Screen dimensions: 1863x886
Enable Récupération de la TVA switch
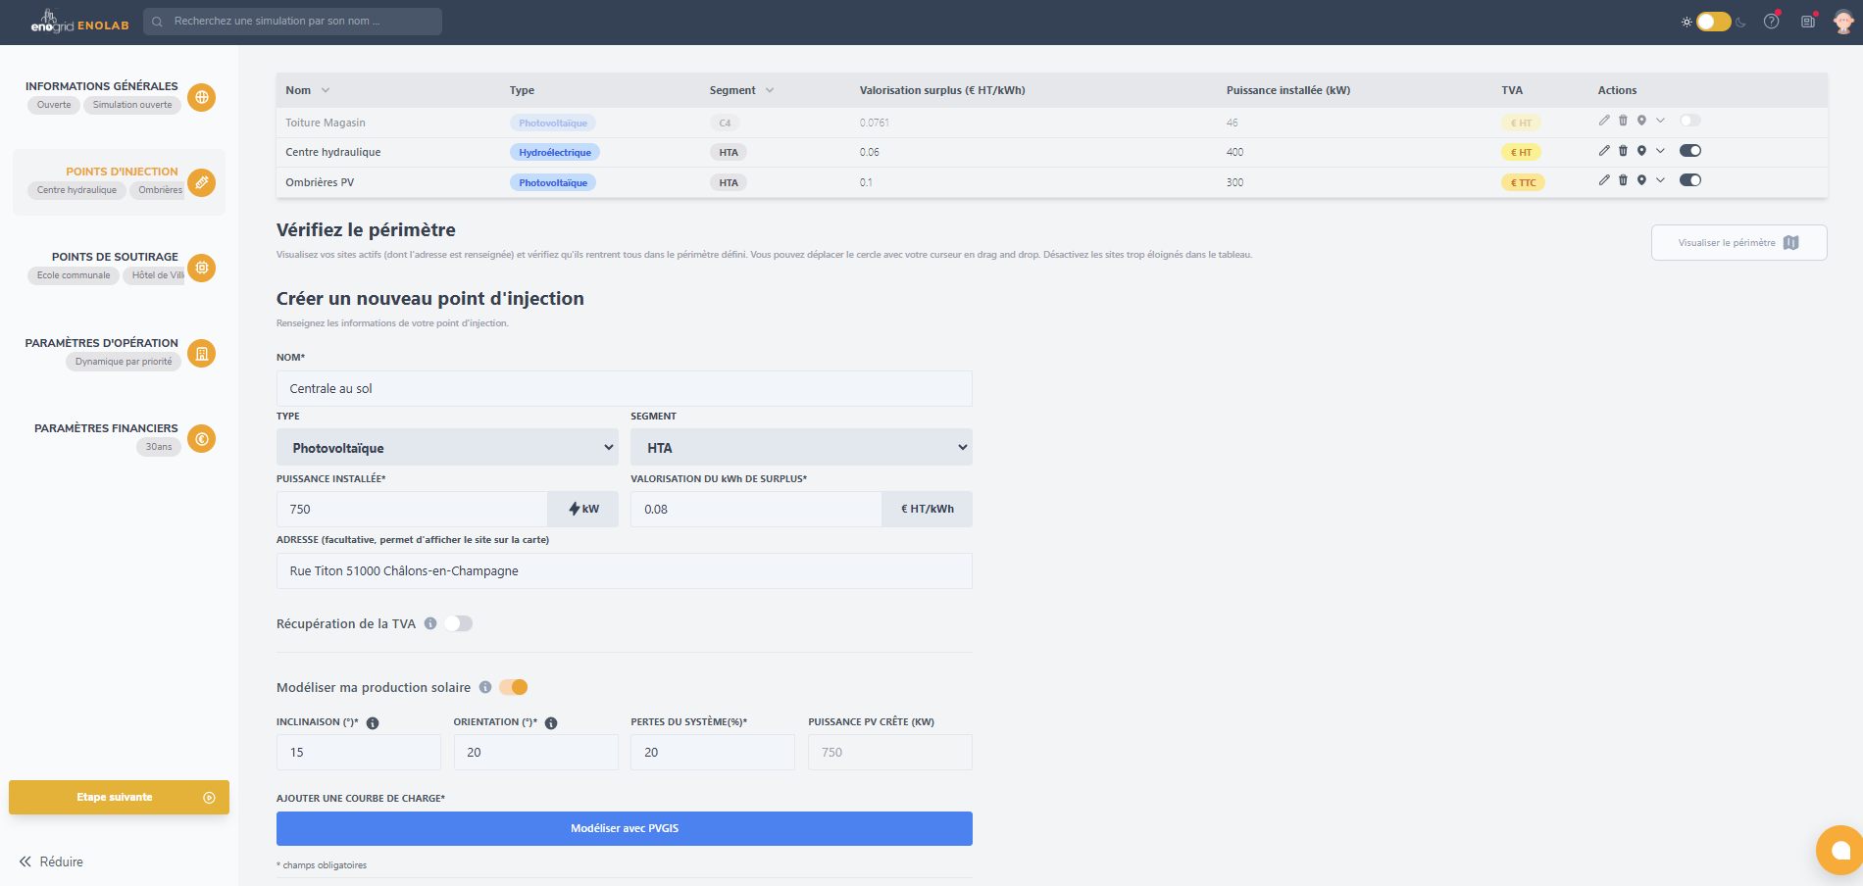tap(458, 623)
